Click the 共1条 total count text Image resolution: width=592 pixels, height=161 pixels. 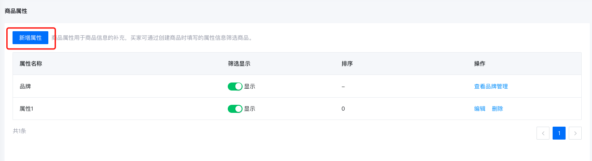(19, 131)
